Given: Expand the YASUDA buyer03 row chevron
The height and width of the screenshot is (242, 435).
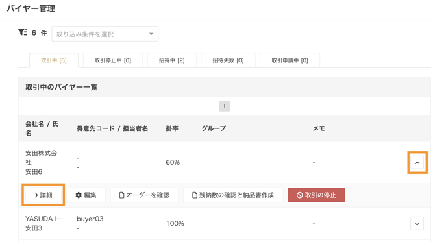Looking at the screenshot, I should pyautogui.click(x=417, y=224).
